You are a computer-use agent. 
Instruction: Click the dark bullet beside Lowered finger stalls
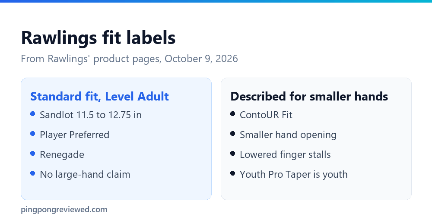pos(232,154)
